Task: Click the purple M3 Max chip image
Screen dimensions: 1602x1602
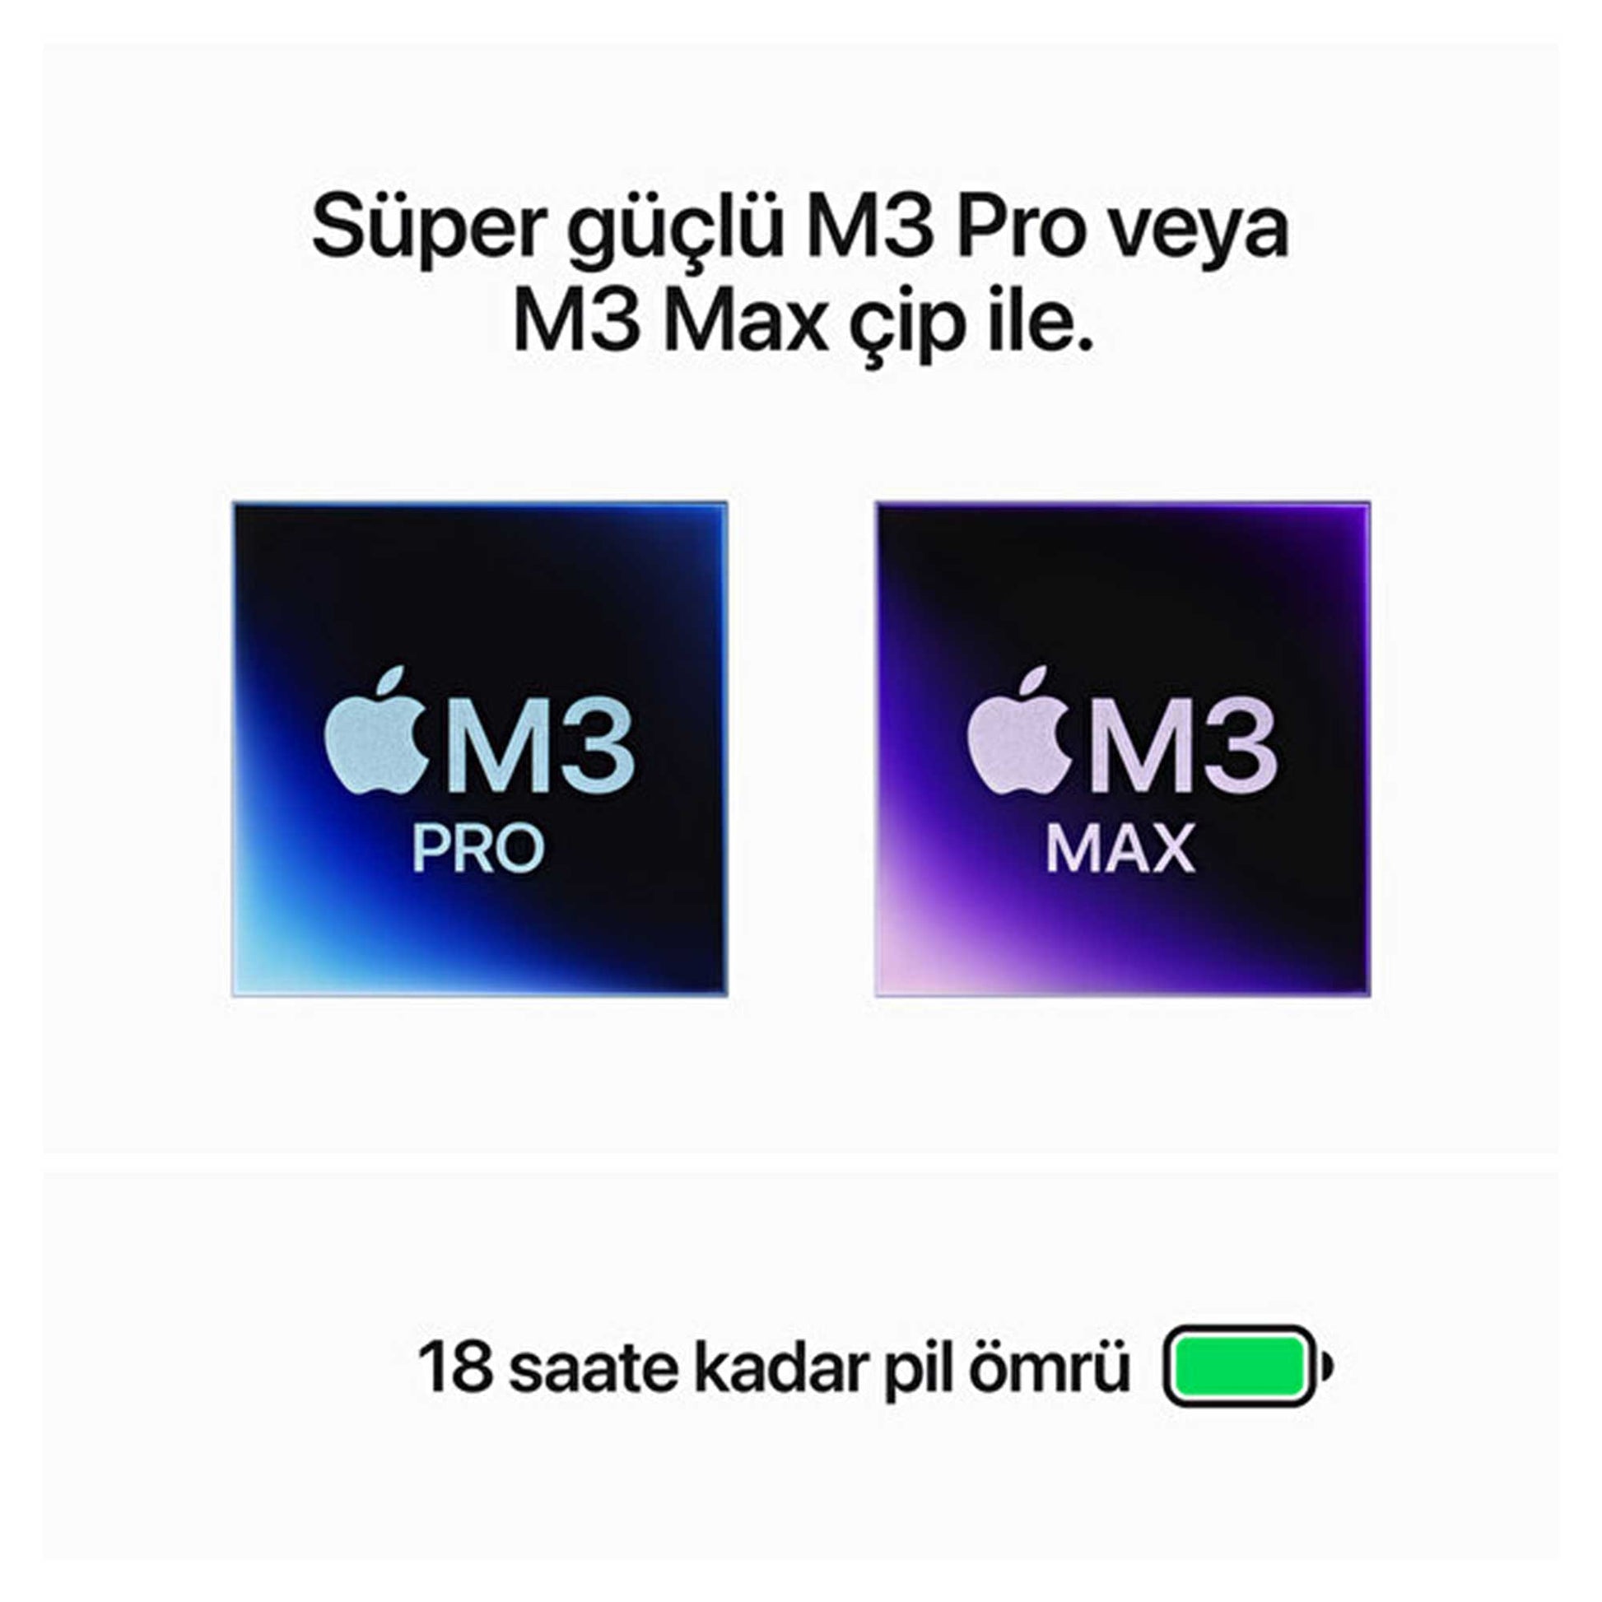Action: [1123, 749]
